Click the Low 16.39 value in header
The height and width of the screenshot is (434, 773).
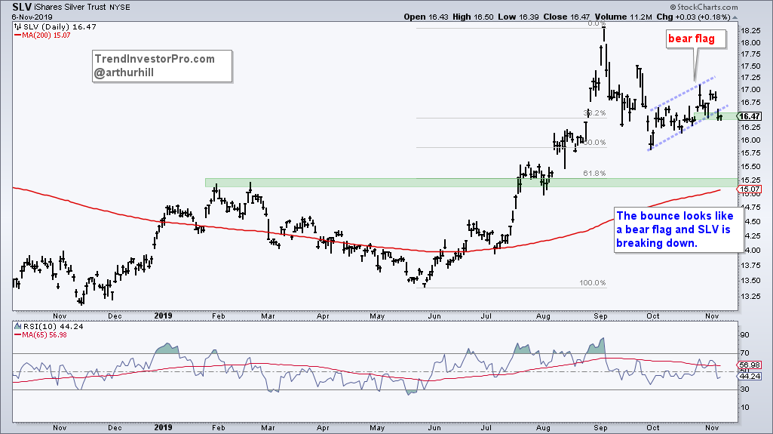(x=519, y=17)
